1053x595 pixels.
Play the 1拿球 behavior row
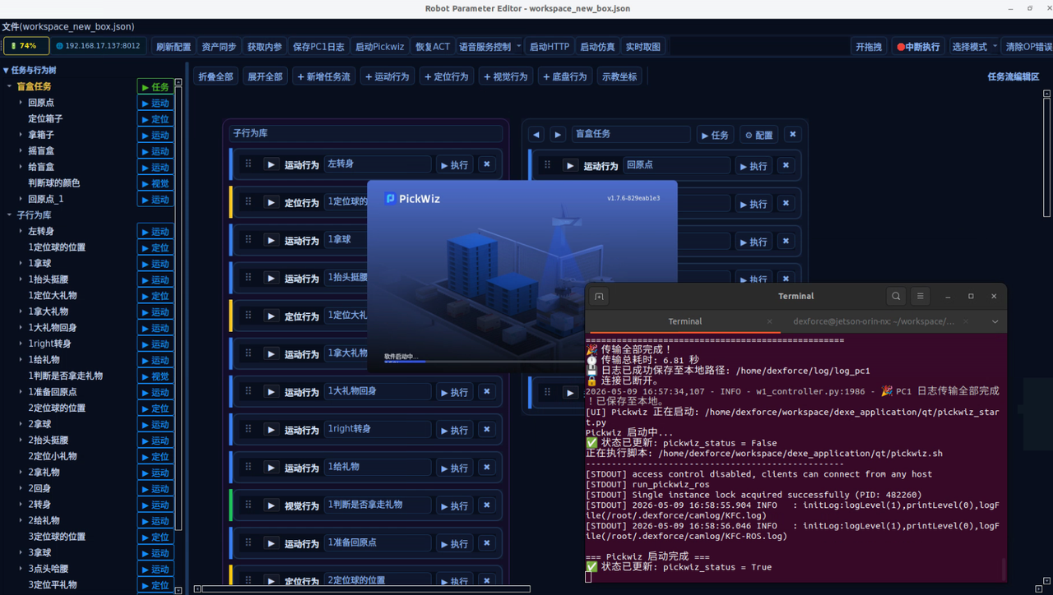coord(271,240)
